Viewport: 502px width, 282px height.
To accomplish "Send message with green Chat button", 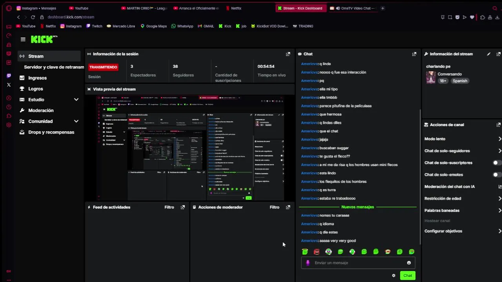I will [x=407, y=275].
